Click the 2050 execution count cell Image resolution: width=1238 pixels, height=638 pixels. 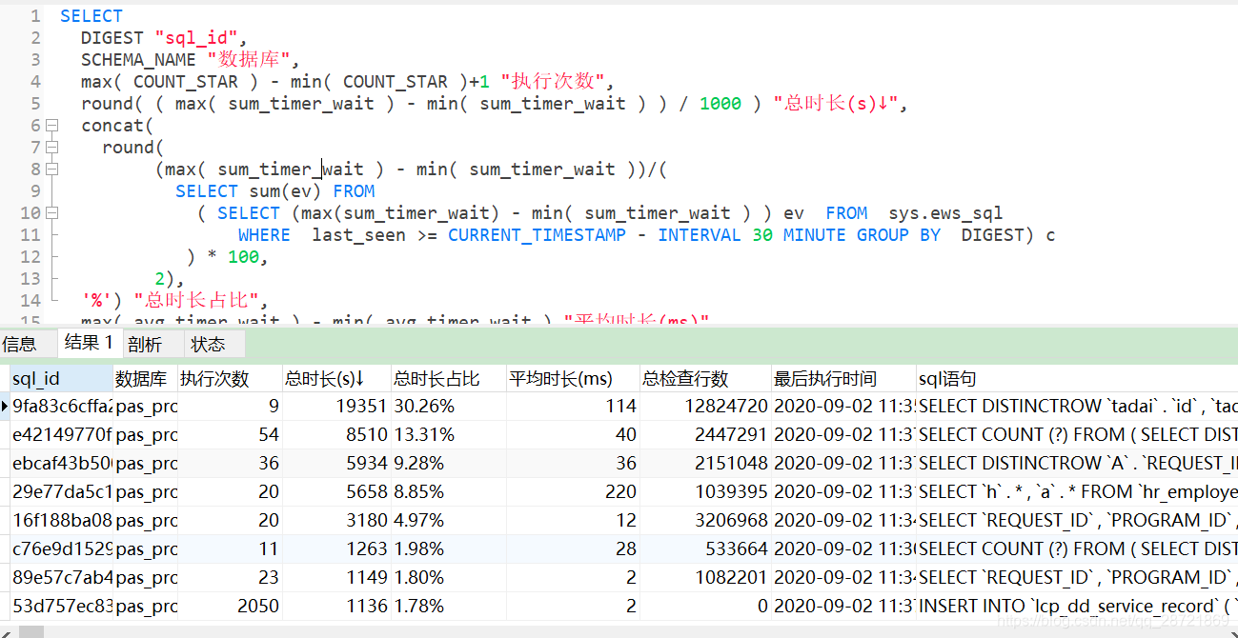click(230, 607)
